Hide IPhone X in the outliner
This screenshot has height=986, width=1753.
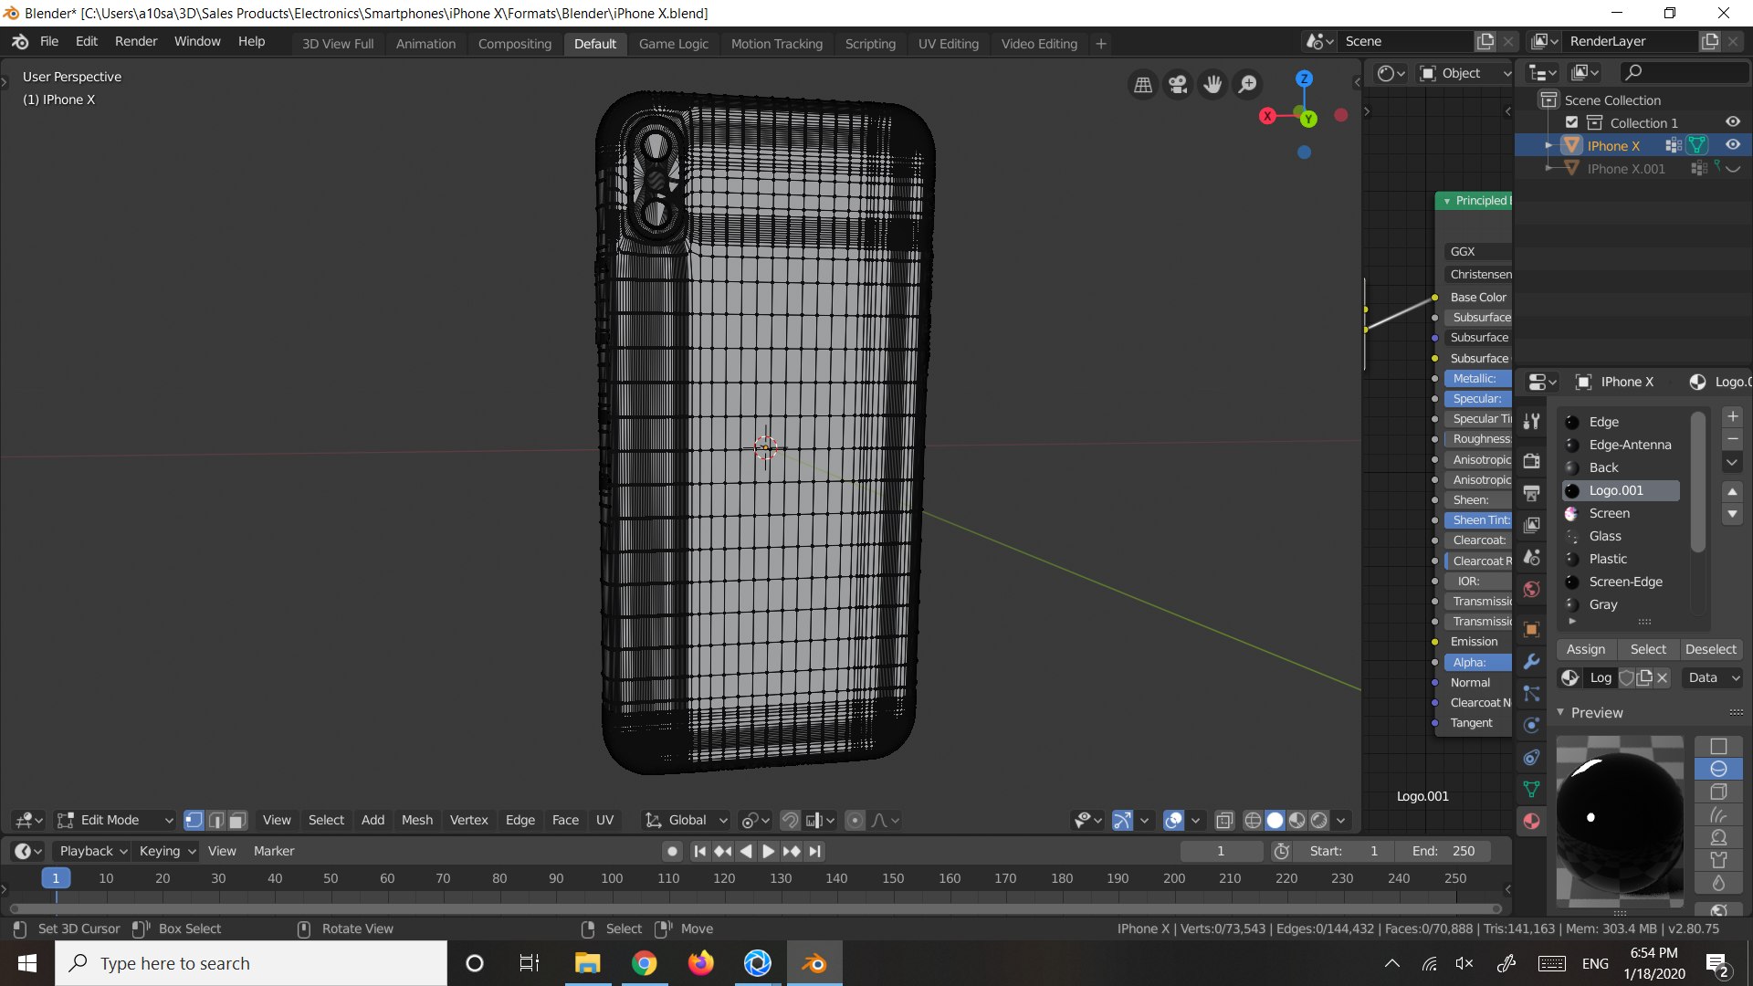[1732, 145]
